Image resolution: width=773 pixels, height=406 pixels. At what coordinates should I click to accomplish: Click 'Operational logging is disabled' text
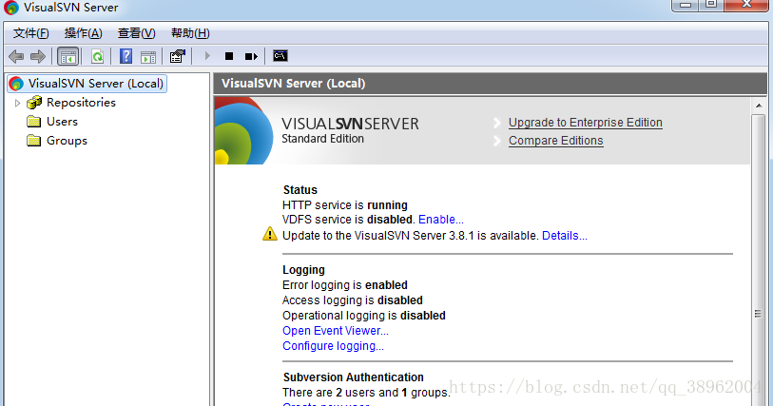click(364, 316)
